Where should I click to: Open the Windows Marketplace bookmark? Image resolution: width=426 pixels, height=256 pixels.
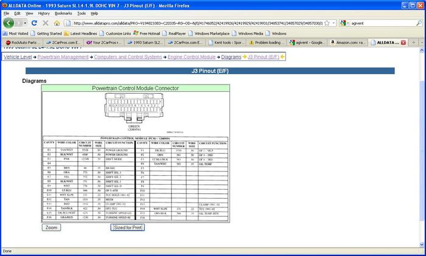point(209,33)
